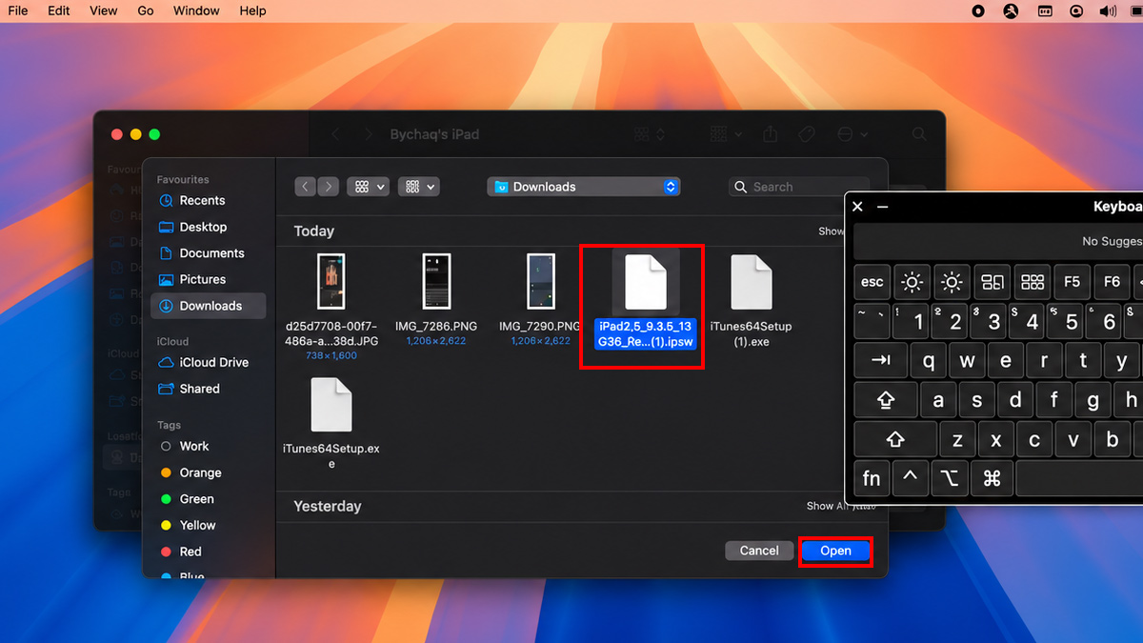
Task: Toggle the Caps Lock key on the keyboard
Action: click(886, 401)
